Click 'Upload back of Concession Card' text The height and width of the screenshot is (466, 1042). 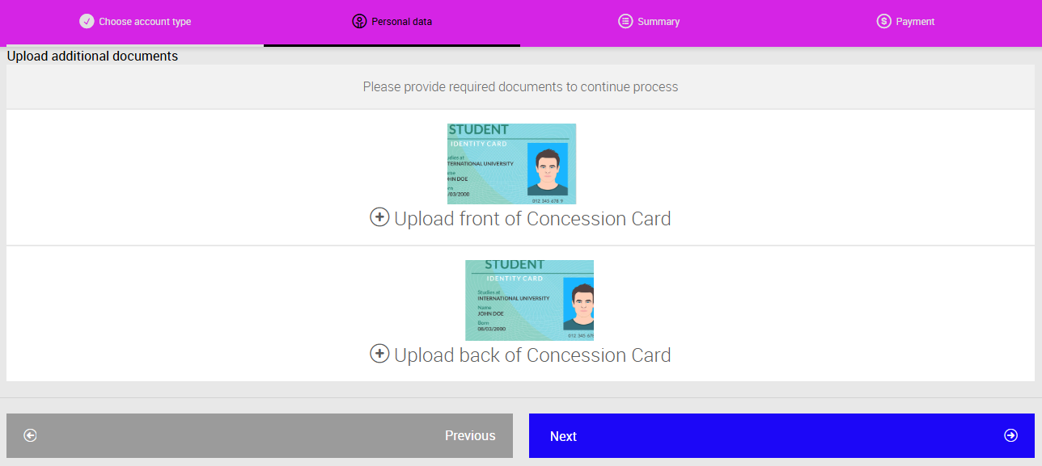[532, 355]
